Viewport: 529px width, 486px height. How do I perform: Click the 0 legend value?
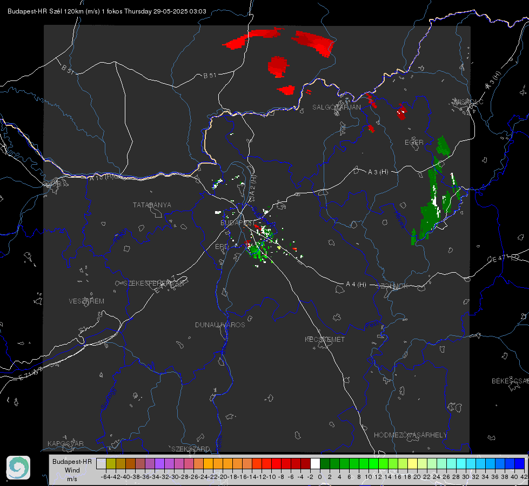[x=320, y=477]
